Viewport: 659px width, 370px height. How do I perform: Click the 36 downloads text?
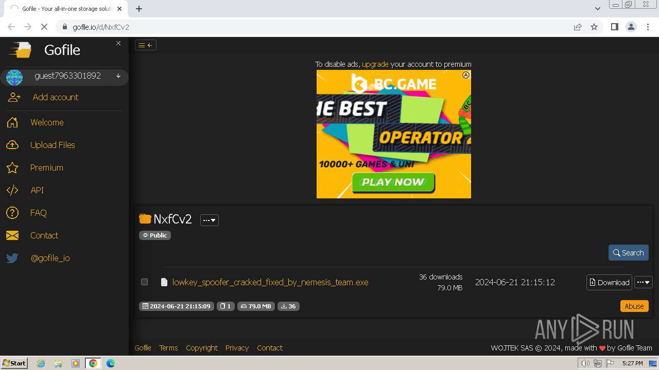[x=441, y=277]
